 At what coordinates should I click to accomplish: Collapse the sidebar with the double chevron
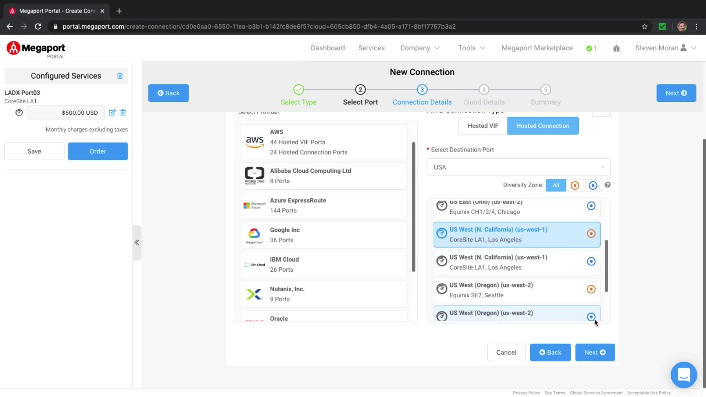tap(137, 243)
